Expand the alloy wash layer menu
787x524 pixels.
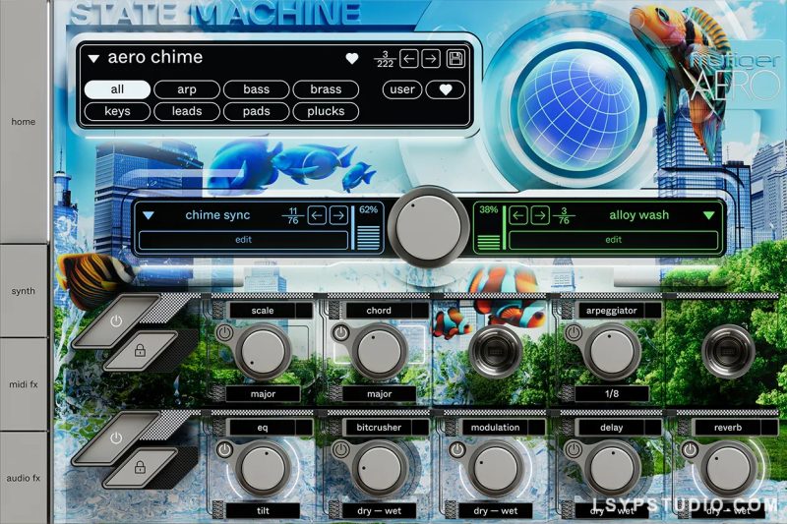tap(708, 215)
